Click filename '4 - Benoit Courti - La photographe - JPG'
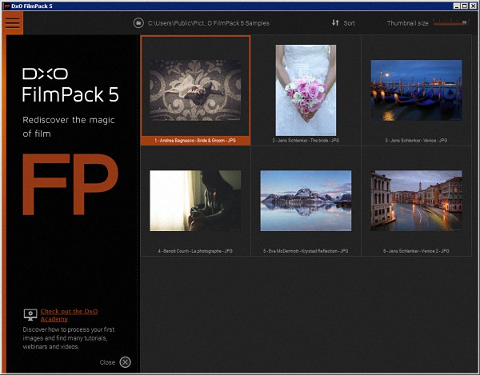The height and width of the screenshot is (375, 480). (x=195, y=251)
